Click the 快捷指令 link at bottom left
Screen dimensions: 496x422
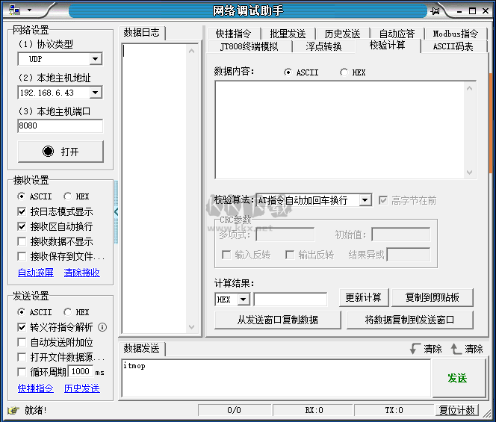tap(36, 388)
